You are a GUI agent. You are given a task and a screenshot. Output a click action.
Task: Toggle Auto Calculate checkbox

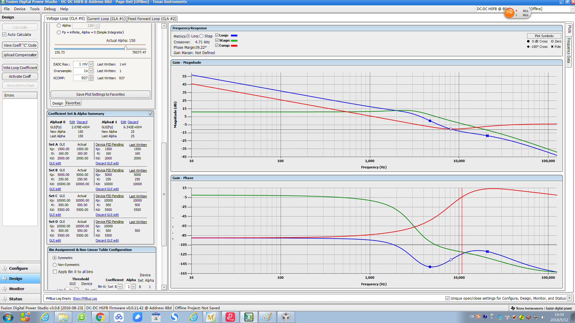(4, 35)
